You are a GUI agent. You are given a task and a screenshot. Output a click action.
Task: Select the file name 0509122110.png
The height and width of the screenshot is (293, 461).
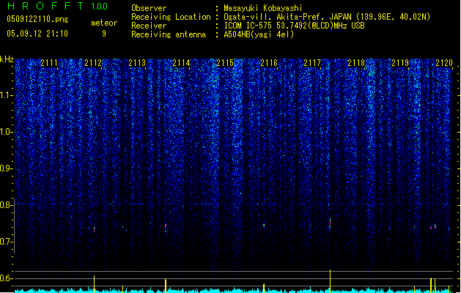pyautogui.click(x=37, y=19)
